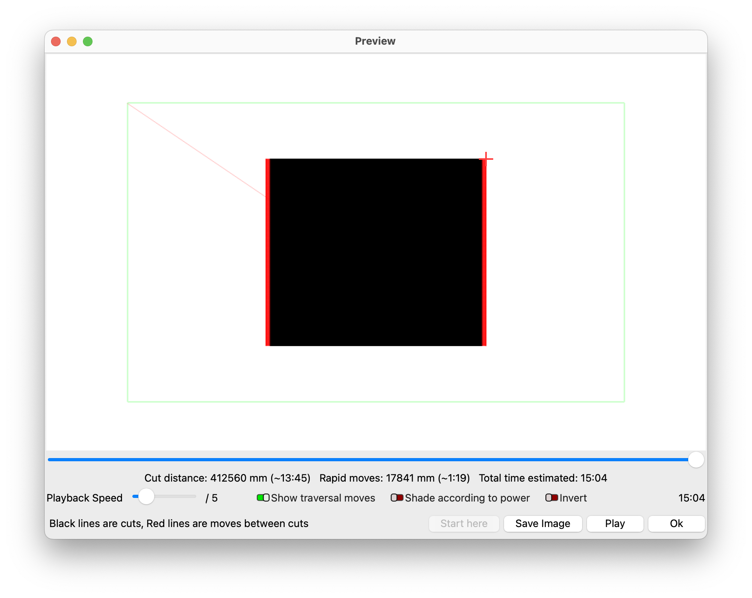Confirm with the Ok button
752x598 pixels.
click(x=676, y=523)
